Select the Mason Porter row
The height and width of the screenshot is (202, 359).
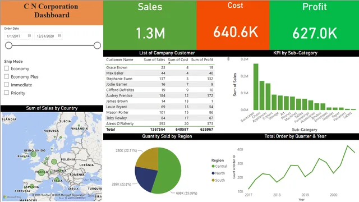tap(159, 112)
